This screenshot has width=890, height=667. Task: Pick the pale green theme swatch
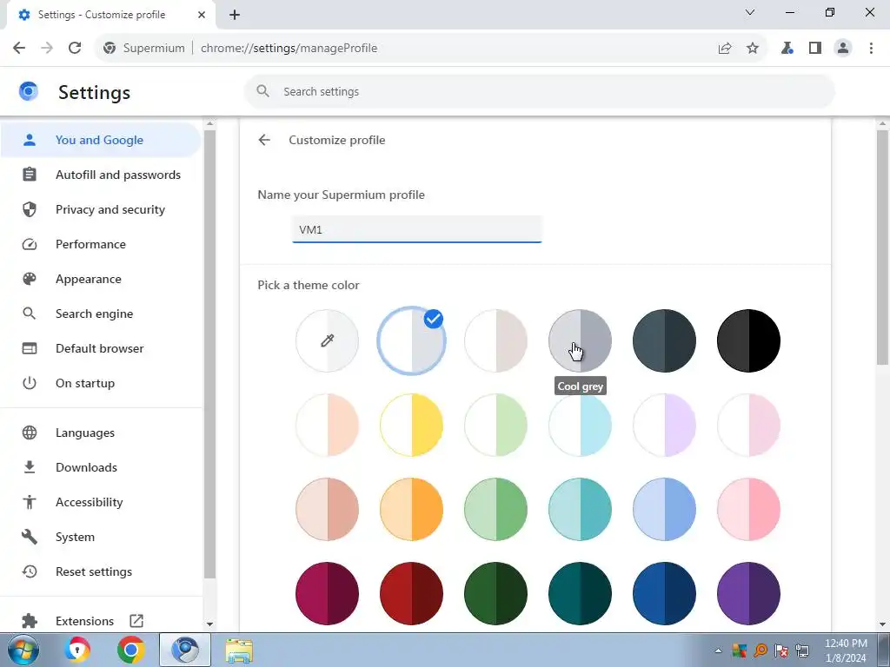coord(495,425)
